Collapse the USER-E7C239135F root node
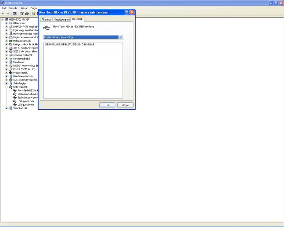The image size is (284, 227). (x=2, y=20)
